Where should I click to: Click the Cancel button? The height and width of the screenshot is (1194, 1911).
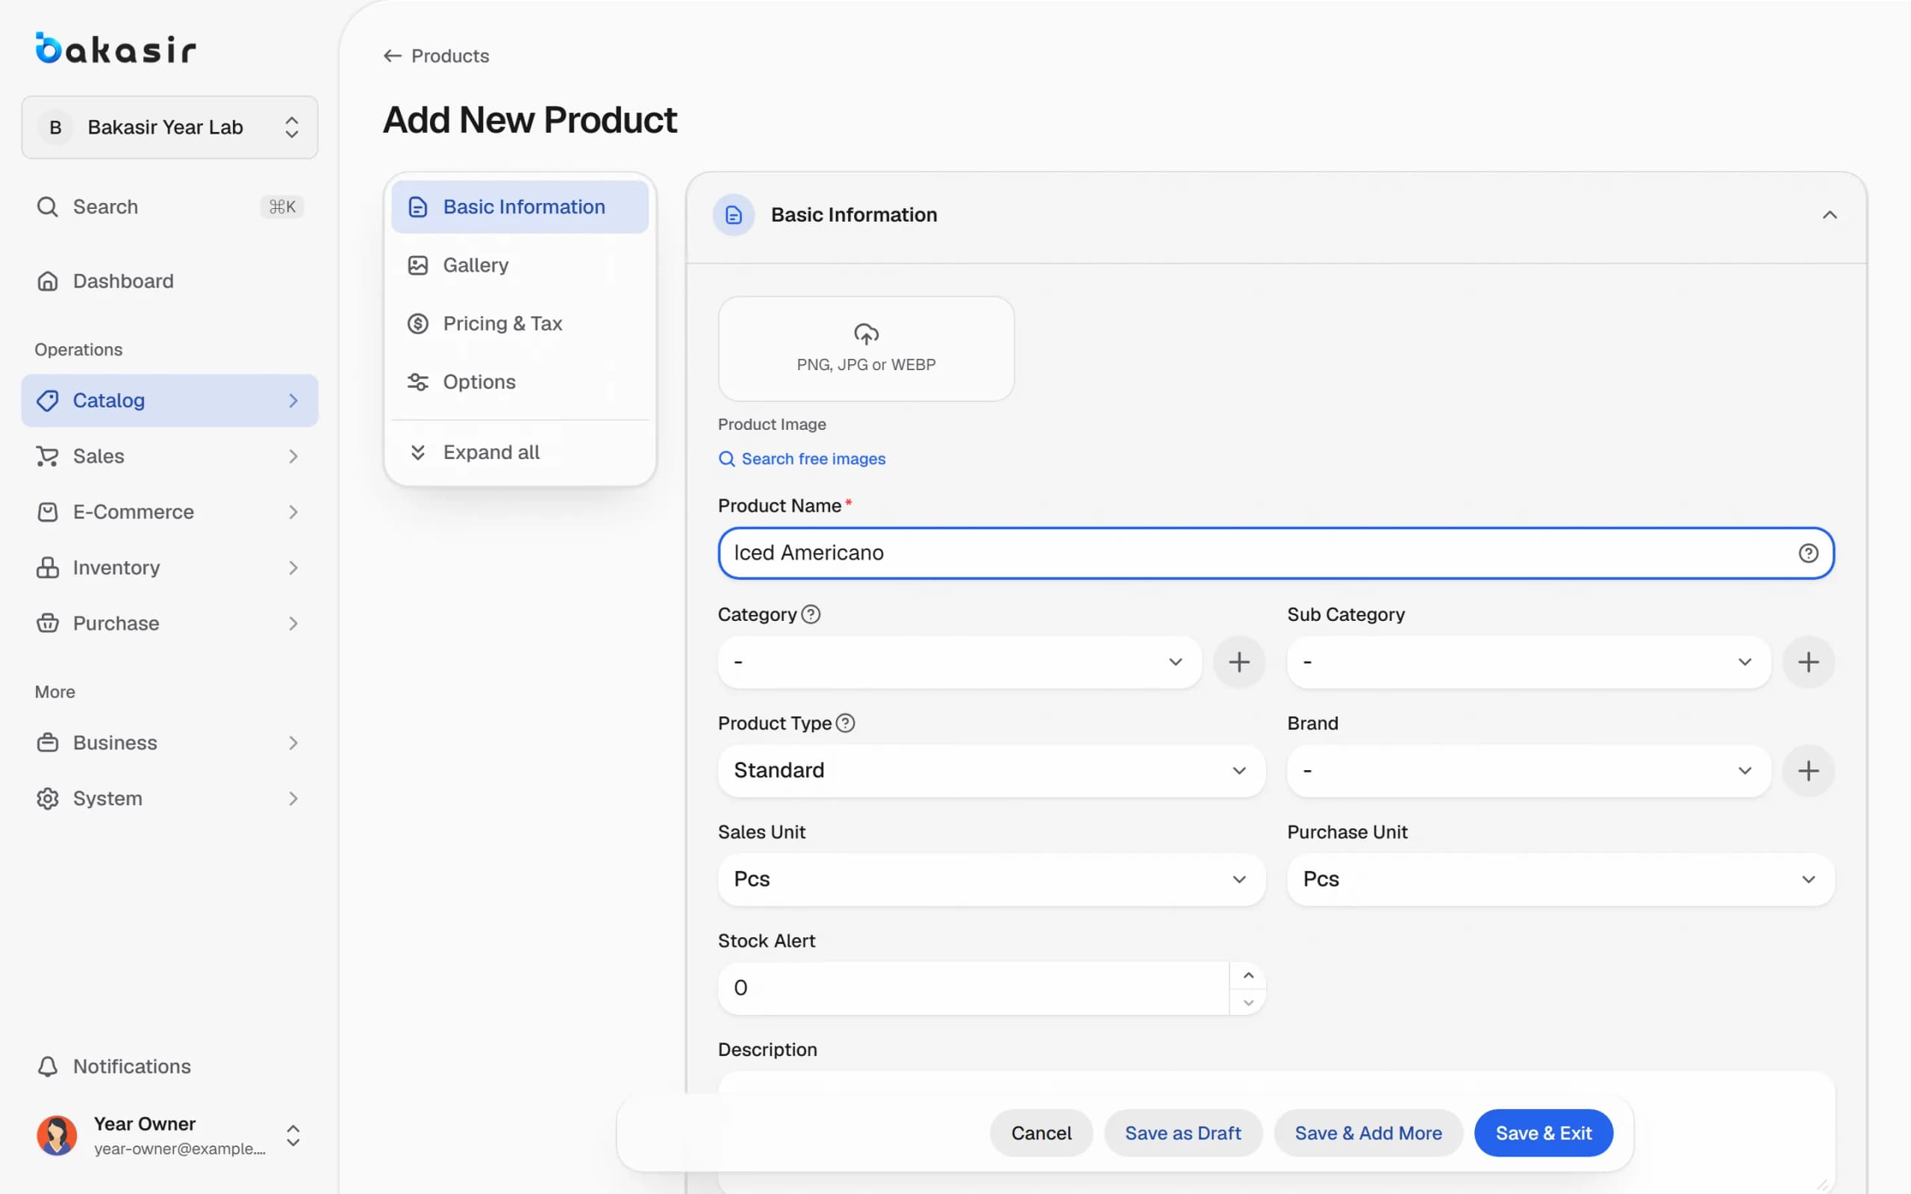point(1041,1134)
